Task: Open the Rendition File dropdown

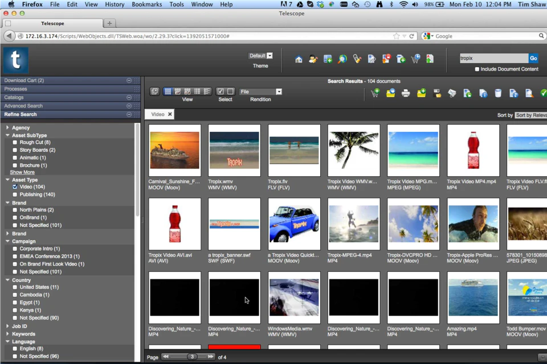Action: [260, 92]
